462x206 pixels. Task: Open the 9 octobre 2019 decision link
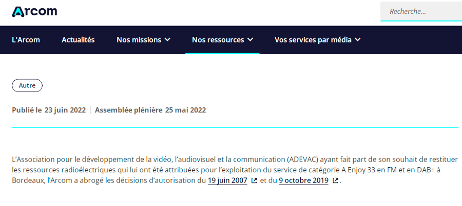(303, 180)
